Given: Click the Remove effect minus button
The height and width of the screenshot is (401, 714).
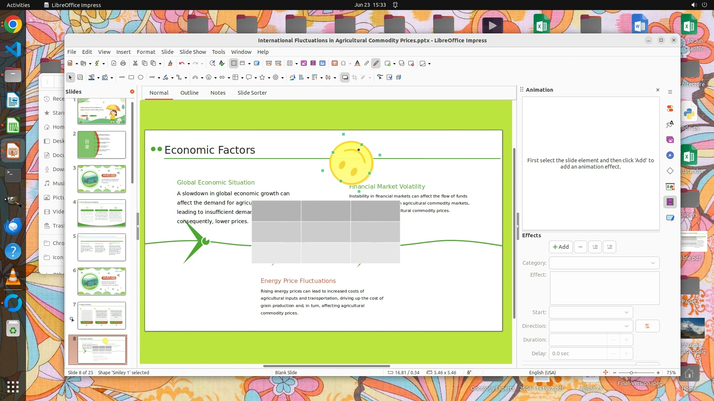Looking at the screenshot, I should tap(580, 247).
